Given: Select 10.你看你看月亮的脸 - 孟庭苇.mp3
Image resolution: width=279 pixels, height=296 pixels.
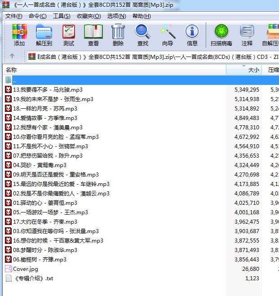Looking at the screenshot, I should click(x=56, y=137).
